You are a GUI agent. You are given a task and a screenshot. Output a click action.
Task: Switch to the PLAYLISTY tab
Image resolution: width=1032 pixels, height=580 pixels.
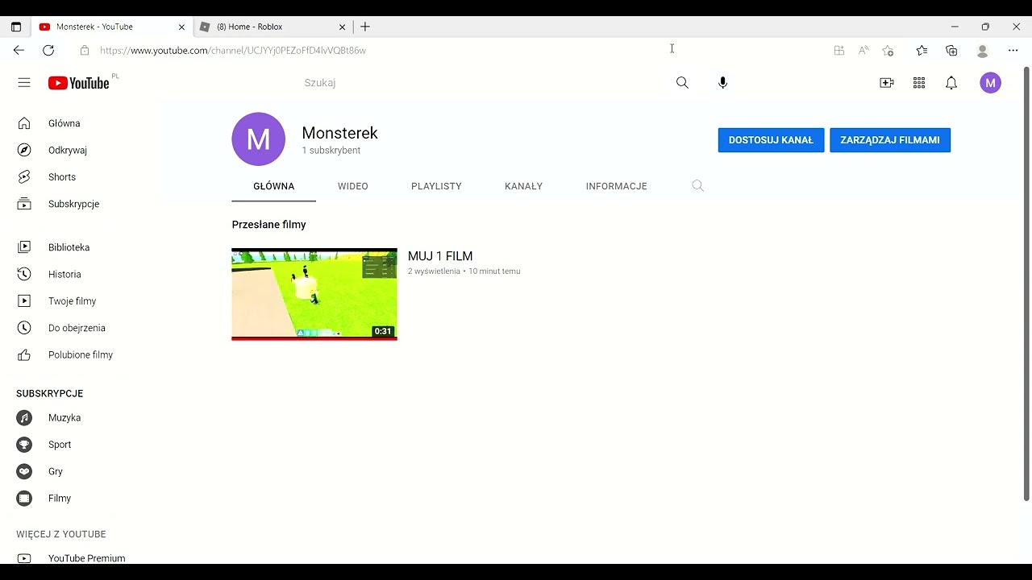(x=436, y=186)
